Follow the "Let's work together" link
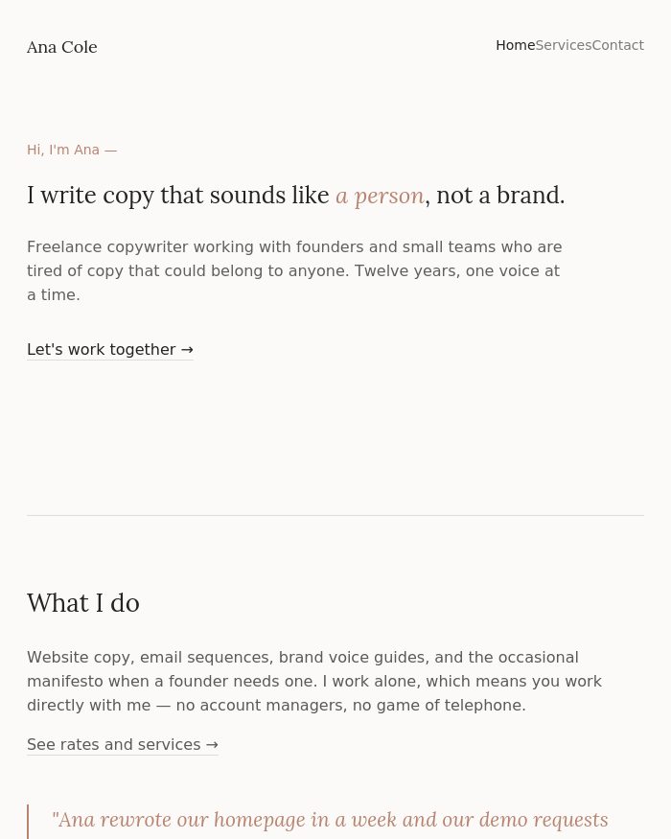This screenshot has height=839, width=671. coord(109,349)
